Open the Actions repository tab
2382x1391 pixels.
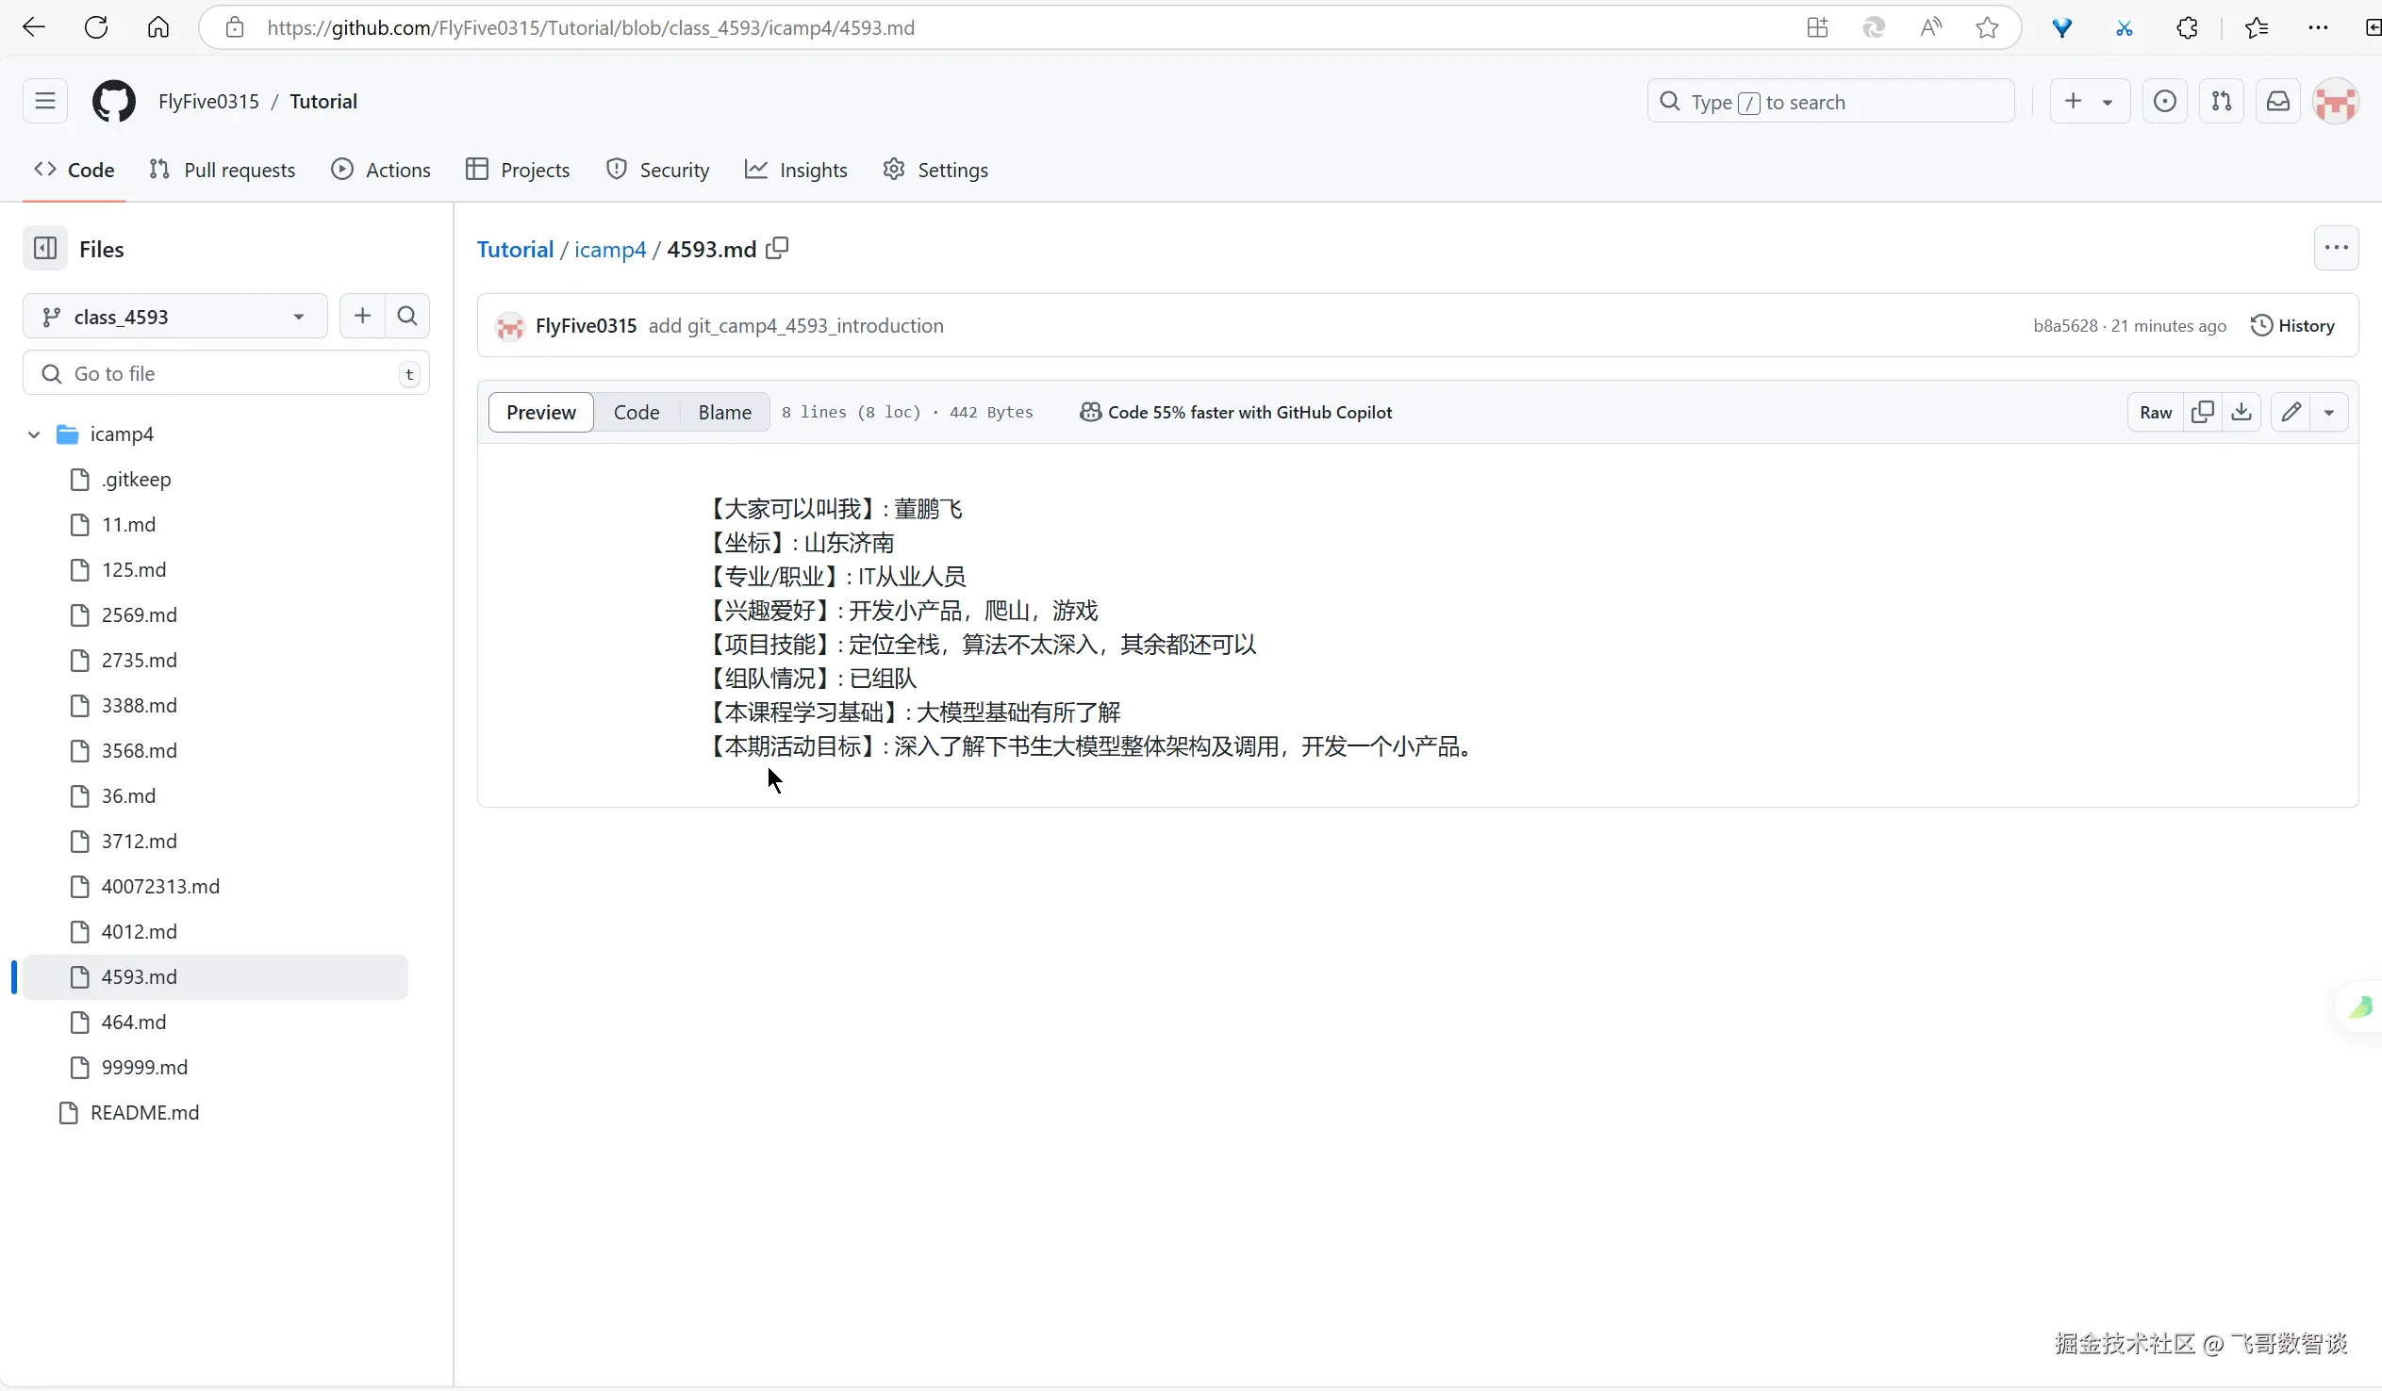point(381,170)
